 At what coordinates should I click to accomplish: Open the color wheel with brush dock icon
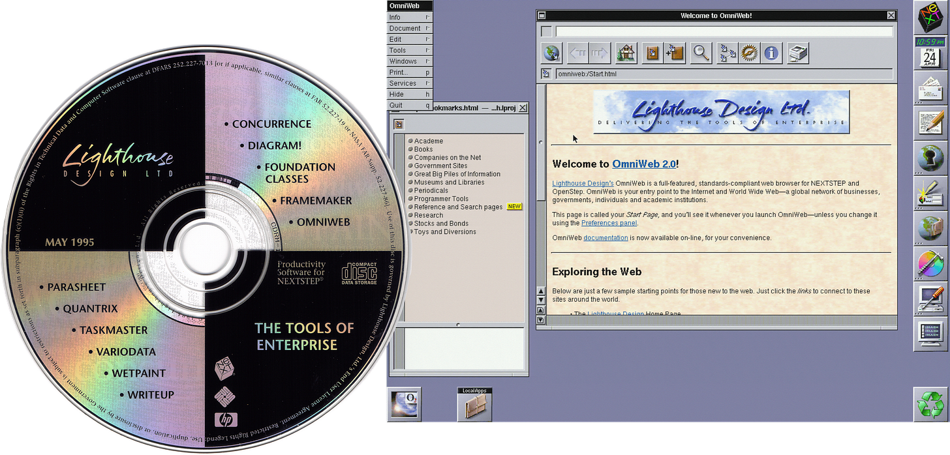click(x=931, y=264)
